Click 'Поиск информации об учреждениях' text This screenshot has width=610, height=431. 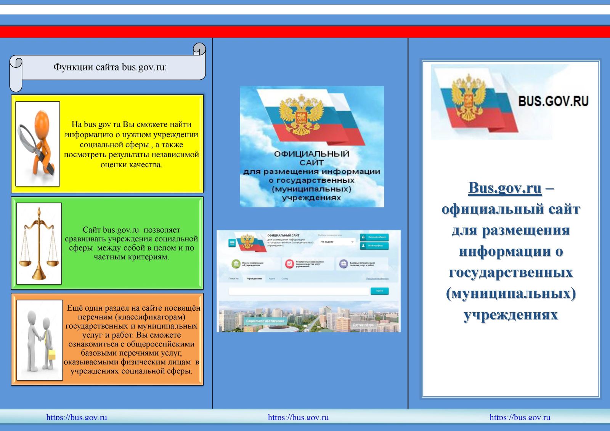[253, 263]
